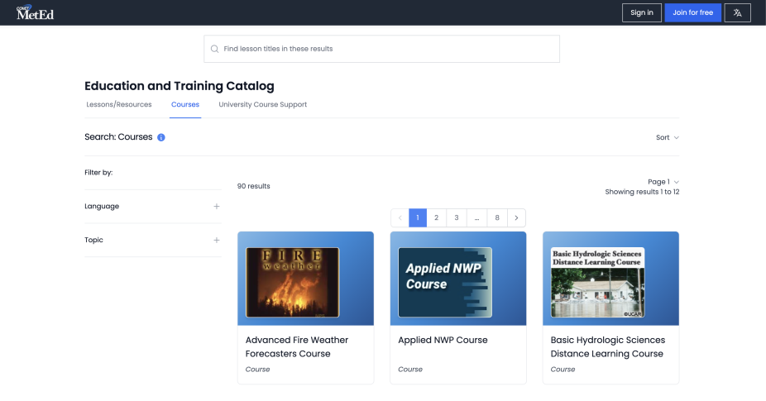Go to next page using right arrow
766x401 pixels.
pyautogui.click(x=516, y=218)
